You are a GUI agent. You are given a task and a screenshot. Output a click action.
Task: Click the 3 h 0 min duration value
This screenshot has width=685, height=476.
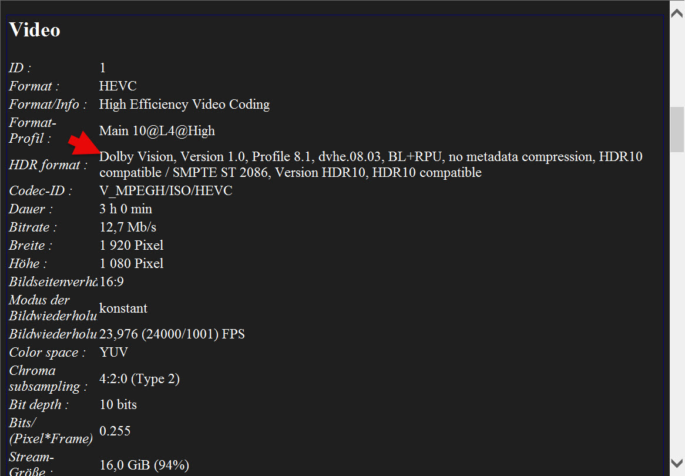pos(126,209)
